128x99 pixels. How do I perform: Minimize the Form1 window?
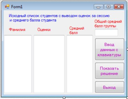tap(98, 7)
